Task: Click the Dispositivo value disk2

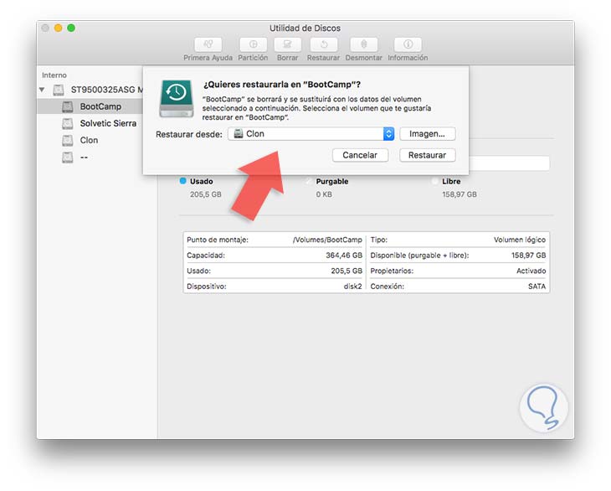Action: tap(352, 287)
